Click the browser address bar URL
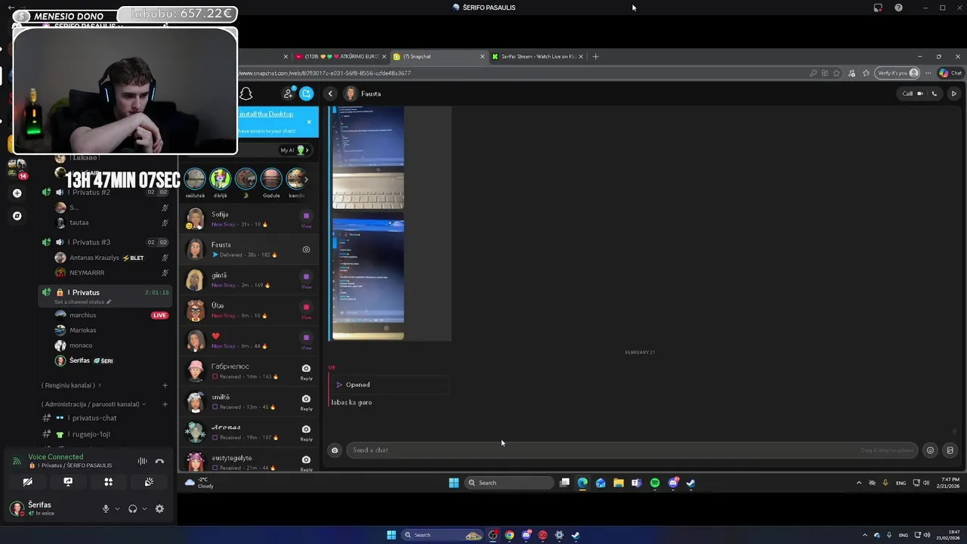Image resolution: width=967 pixels, height=544 pixels. pyautogui.click(x=326, y=73)
